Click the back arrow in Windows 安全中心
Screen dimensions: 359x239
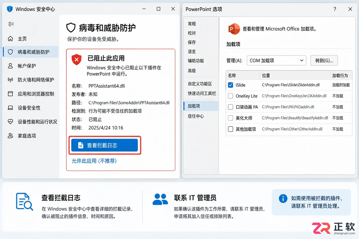(x=11, y=24)
